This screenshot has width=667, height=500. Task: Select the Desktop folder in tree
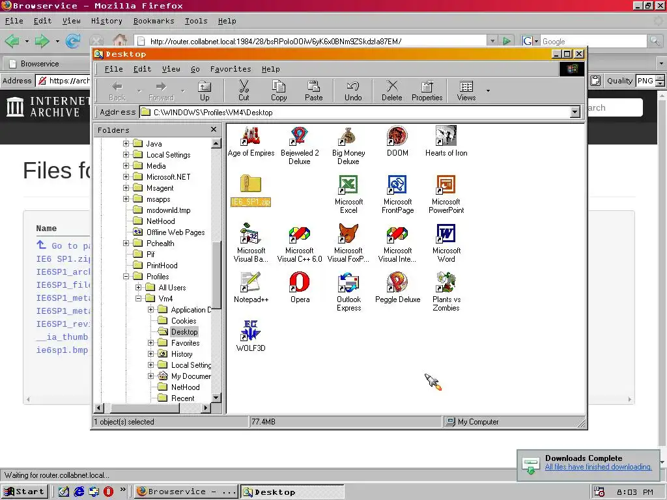click(184, 331)
